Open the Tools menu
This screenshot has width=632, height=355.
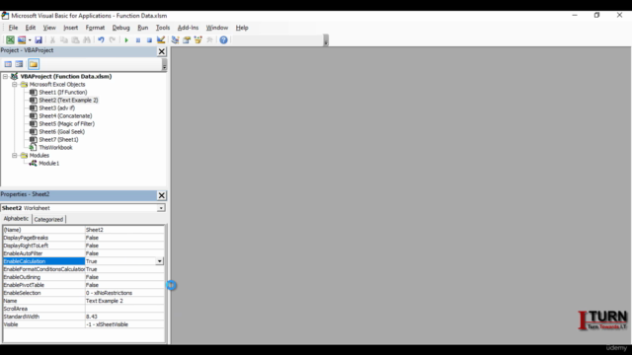pyautogui.click(x=162, y=28)
